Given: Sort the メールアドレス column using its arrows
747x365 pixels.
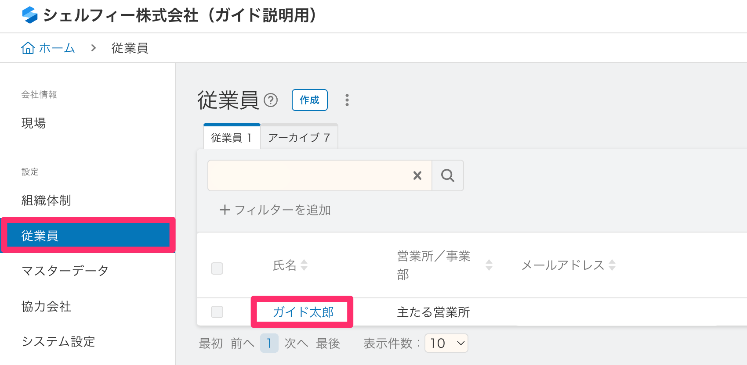Looking at the screenshot, I should pos(612,265).
